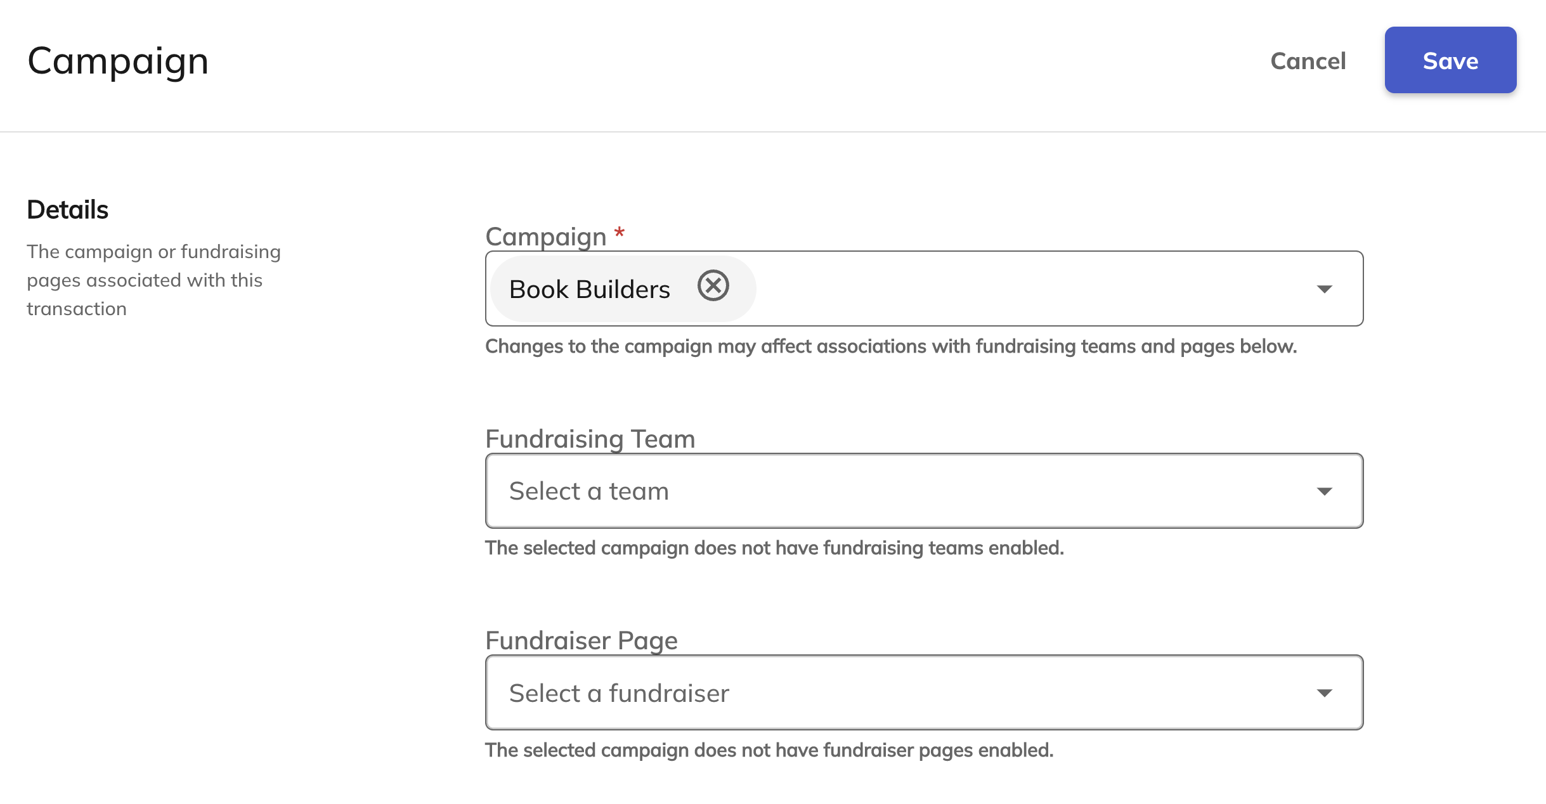
Task: Click the Fundraising Team label
Action: point(590,439)
